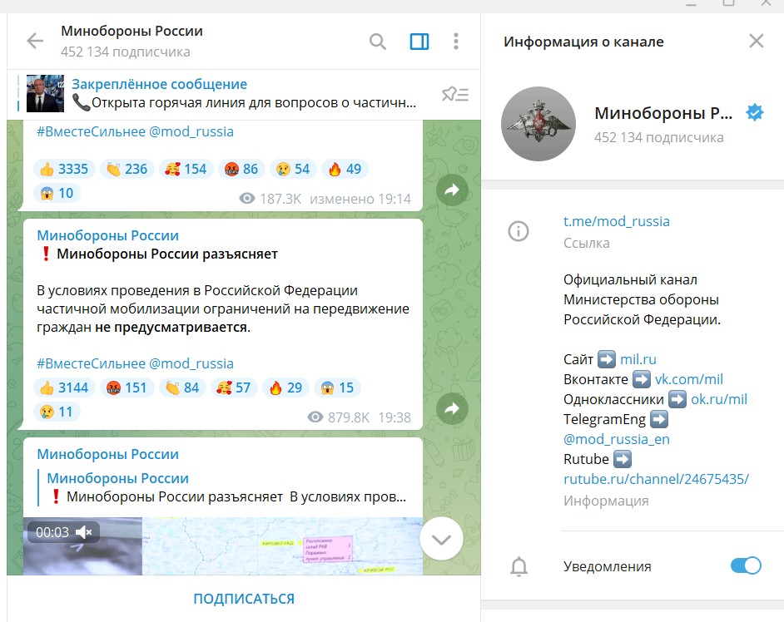Image resolution: width=784 pixels, height=622 pixels.
Task: Open the three-dot channel menu
Action: click(x=455, y=42)
